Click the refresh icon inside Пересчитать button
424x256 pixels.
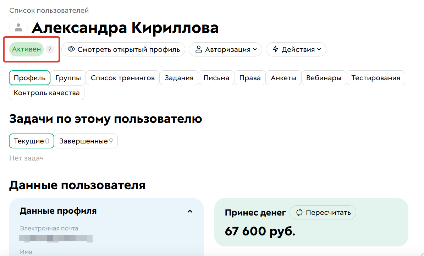299,212
